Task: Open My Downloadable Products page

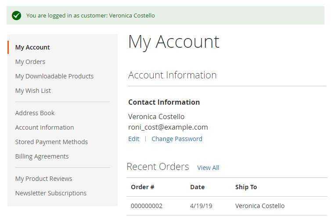Action: [54, 76]
